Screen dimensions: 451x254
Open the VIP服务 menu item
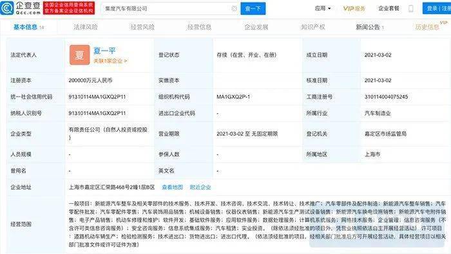pos(354,8)
